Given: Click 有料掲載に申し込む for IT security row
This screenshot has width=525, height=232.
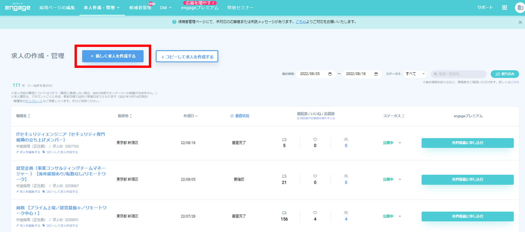Looking at the screenshot, I should 468,143.
